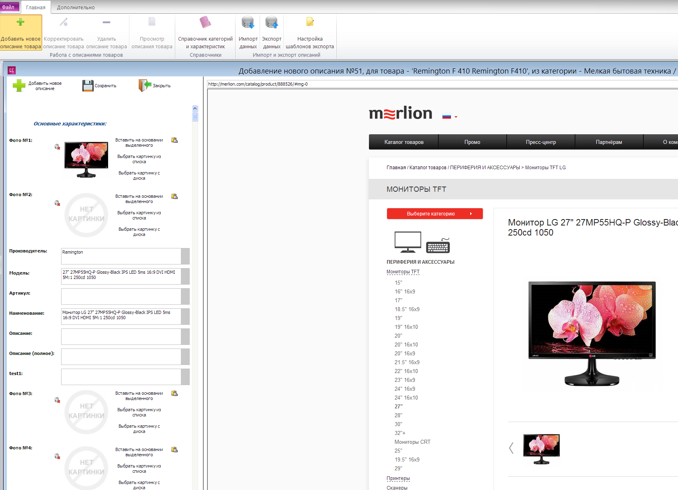The height and width of the screenshot is (490, 678).
Task: Open Каталог товаров in site navigation
Action: (404, 142)
